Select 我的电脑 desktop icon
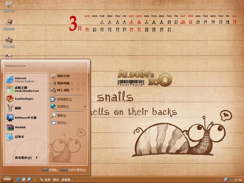Screen dimensions: 244x183 point(9,24)
